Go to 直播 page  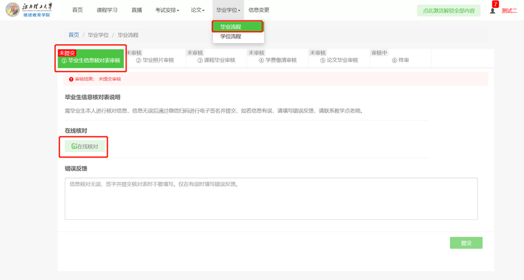pos(136,10)
